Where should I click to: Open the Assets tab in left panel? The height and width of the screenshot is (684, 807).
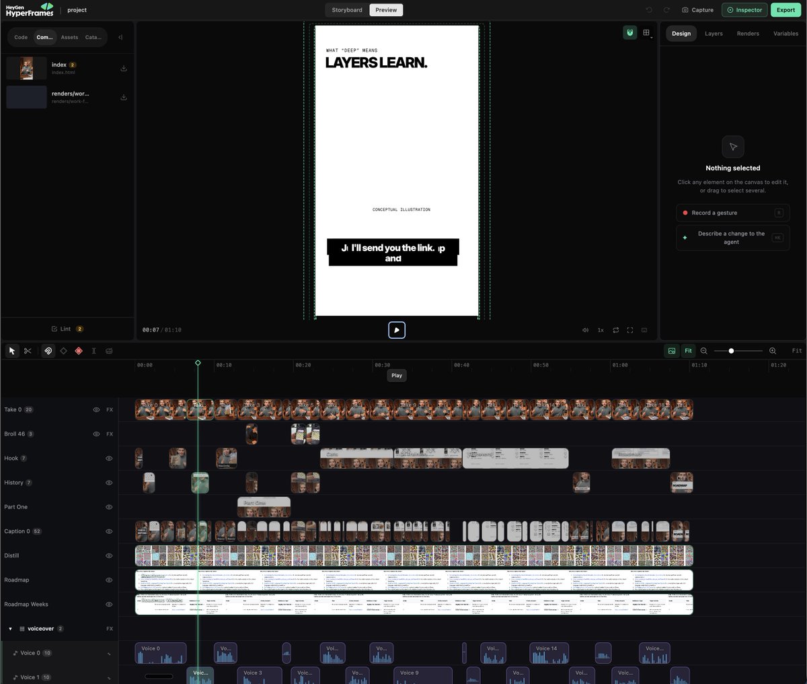69,37
